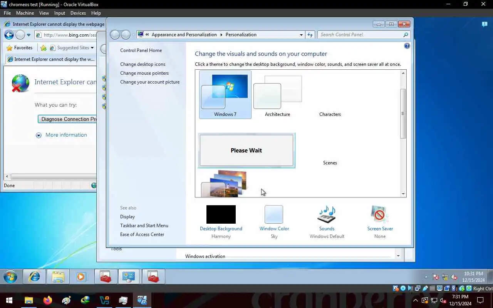493x308 pixels.
Task: Open the VirtualBox Input menu
Action: pos(60,13)
